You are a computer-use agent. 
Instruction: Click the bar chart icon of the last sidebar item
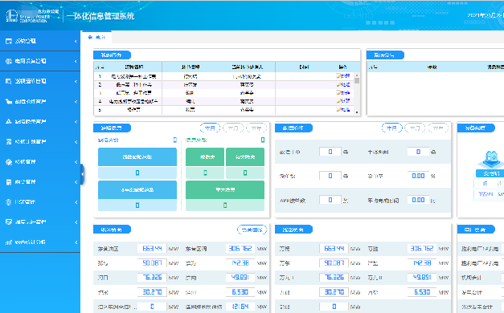9,242
